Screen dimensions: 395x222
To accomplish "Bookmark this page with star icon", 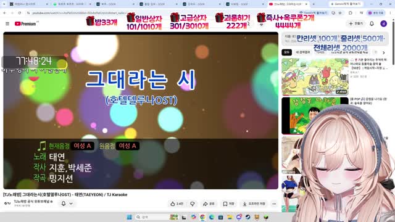I will coord(340,12).
